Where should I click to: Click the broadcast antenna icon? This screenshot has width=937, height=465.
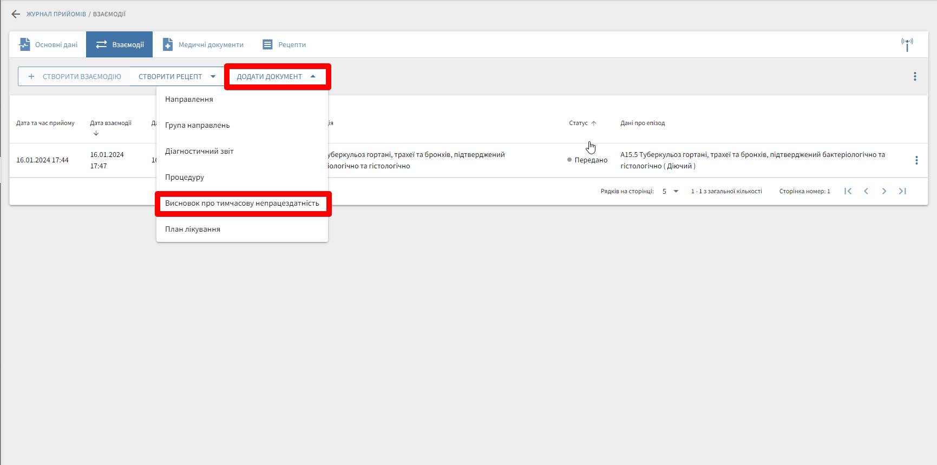click(x=907, y=44)
